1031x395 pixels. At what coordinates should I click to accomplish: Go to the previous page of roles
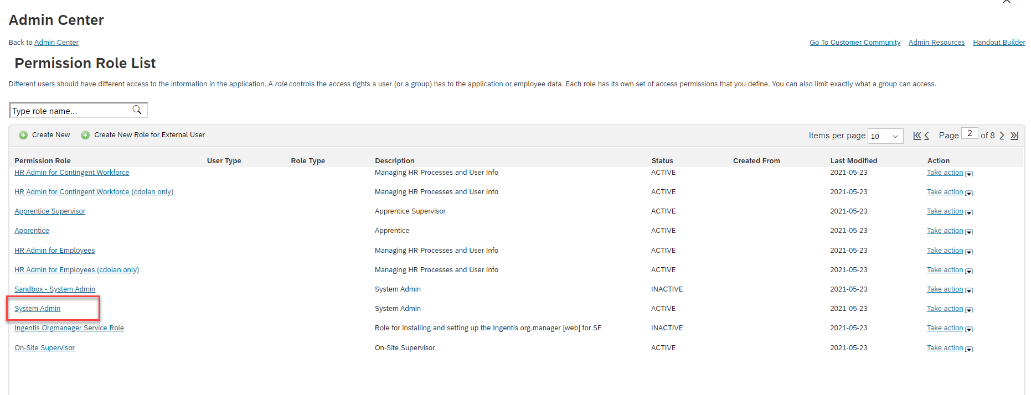click(x=927, y=136)
